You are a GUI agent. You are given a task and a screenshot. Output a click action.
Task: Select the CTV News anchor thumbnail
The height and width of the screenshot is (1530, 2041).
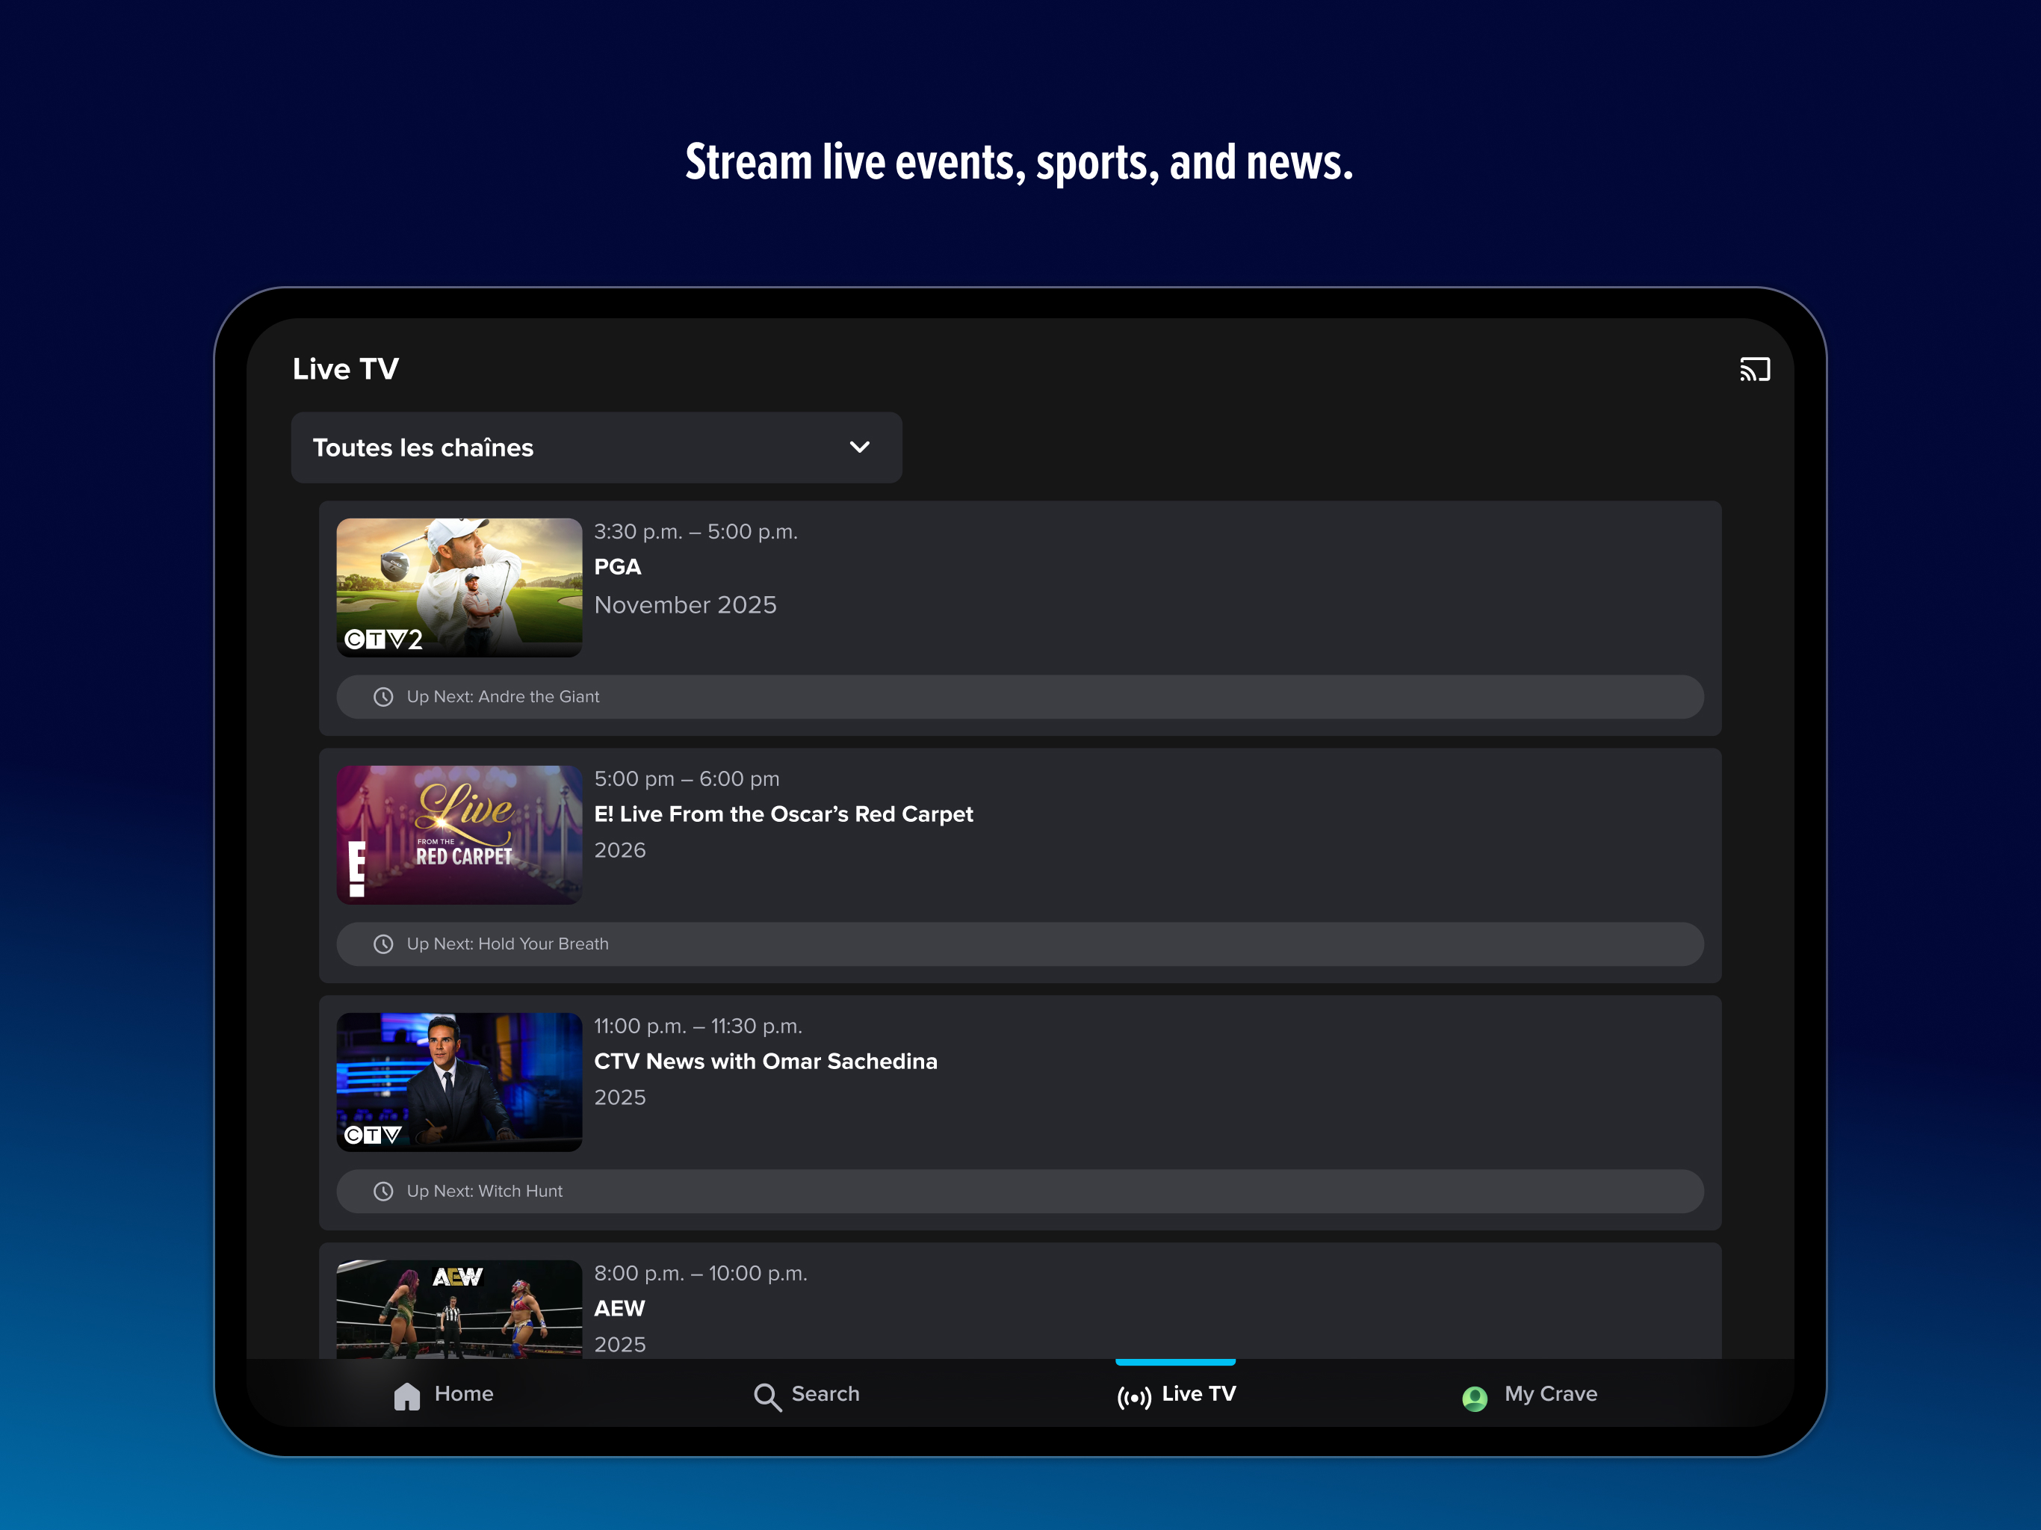pos(459,1082)
